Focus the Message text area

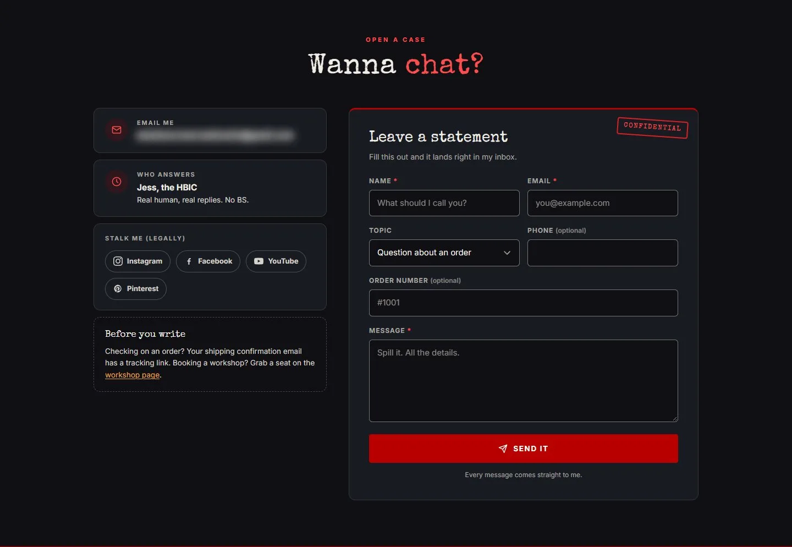tap(524, 381)
